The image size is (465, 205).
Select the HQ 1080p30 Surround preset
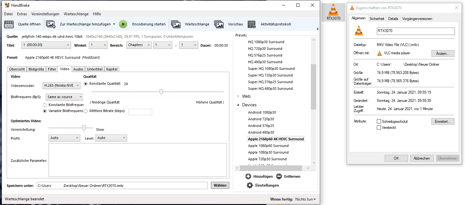266,42
